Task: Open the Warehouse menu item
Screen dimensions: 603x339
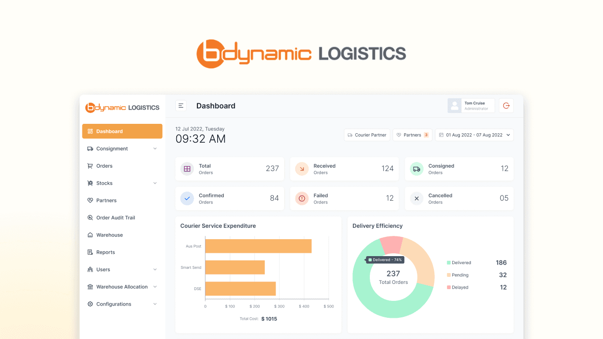Action: click(x=122, y=235)
